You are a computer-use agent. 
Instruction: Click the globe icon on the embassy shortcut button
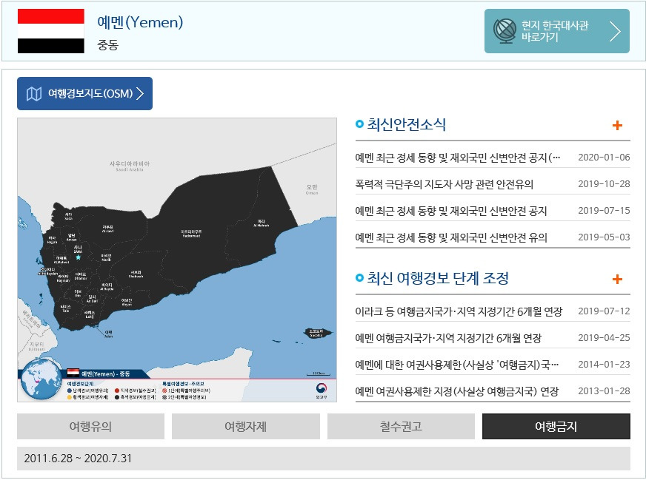[507, 31]
